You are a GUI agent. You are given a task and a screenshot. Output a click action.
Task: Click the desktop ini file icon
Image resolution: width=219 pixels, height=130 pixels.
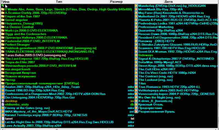pyautogui.click(x=3, y=101)
